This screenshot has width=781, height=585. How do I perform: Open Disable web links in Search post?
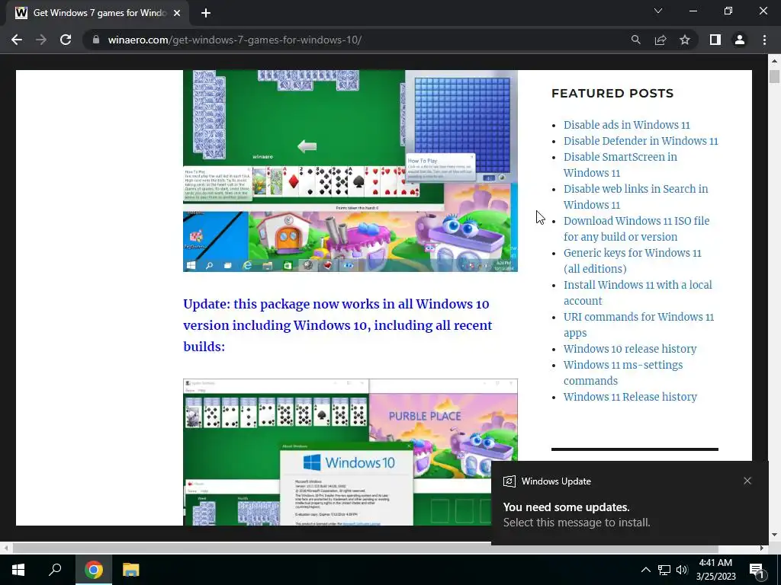[x=635, y=197]
